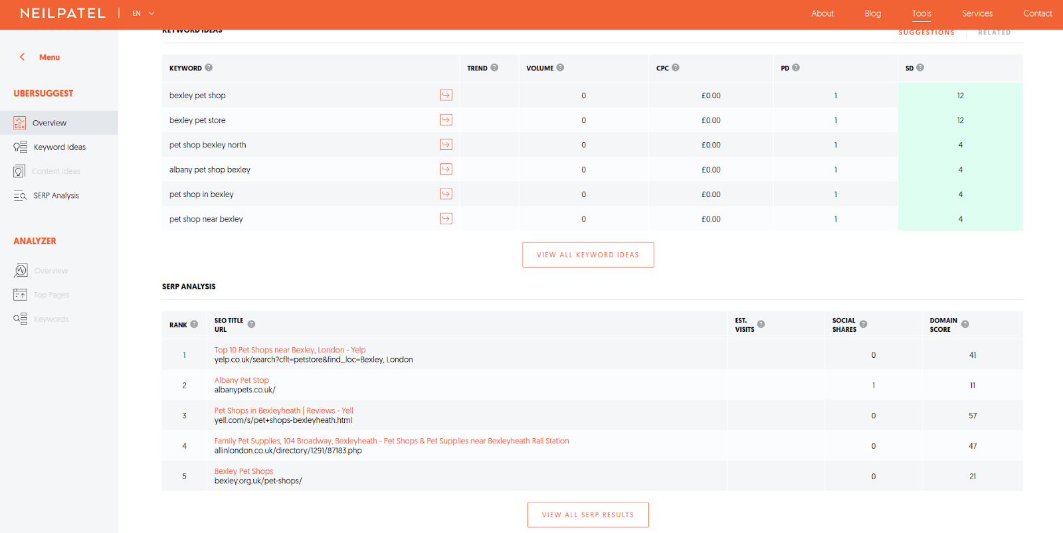Open arrow icon for 'pet shop bexley north'

point(446,144)
